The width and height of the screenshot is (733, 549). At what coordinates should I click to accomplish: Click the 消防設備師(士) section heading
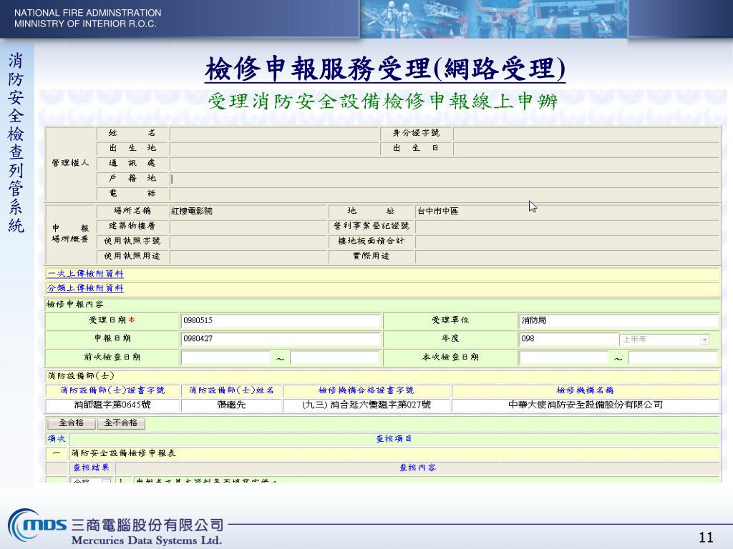click(x=80, y=376)
